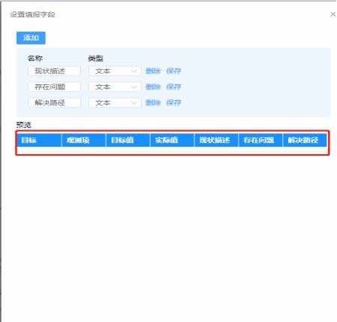Image resolution: width=337 pixels, height=322 pixels.
Task: Select the 目标 preview column header
Action: tap(39, 140)
